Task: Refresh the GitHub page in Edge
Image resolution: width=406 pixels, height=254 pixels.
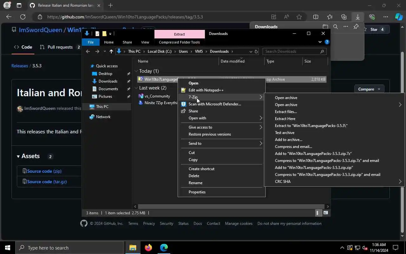Action: coord(23,17)
